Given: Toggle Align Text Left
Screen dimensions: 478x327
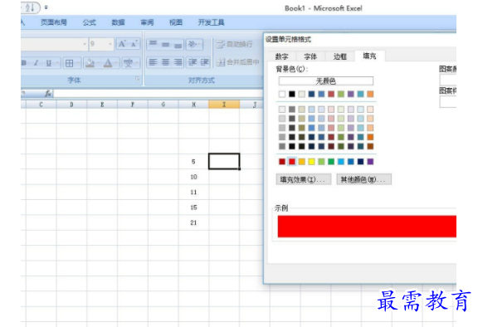Looking at the screenshot, I should pos(153,62).
